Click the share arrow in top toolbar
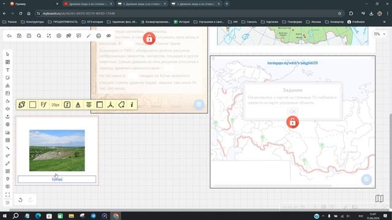The image size is (392, 220). pyautogui.click(x=9, y=36)
